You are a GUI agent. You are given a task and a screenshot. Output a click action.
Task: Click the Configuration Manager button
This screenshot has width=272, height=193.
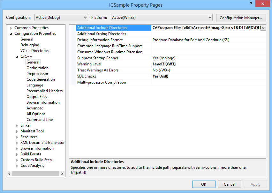pyautogui.click(x=241, y=18)
